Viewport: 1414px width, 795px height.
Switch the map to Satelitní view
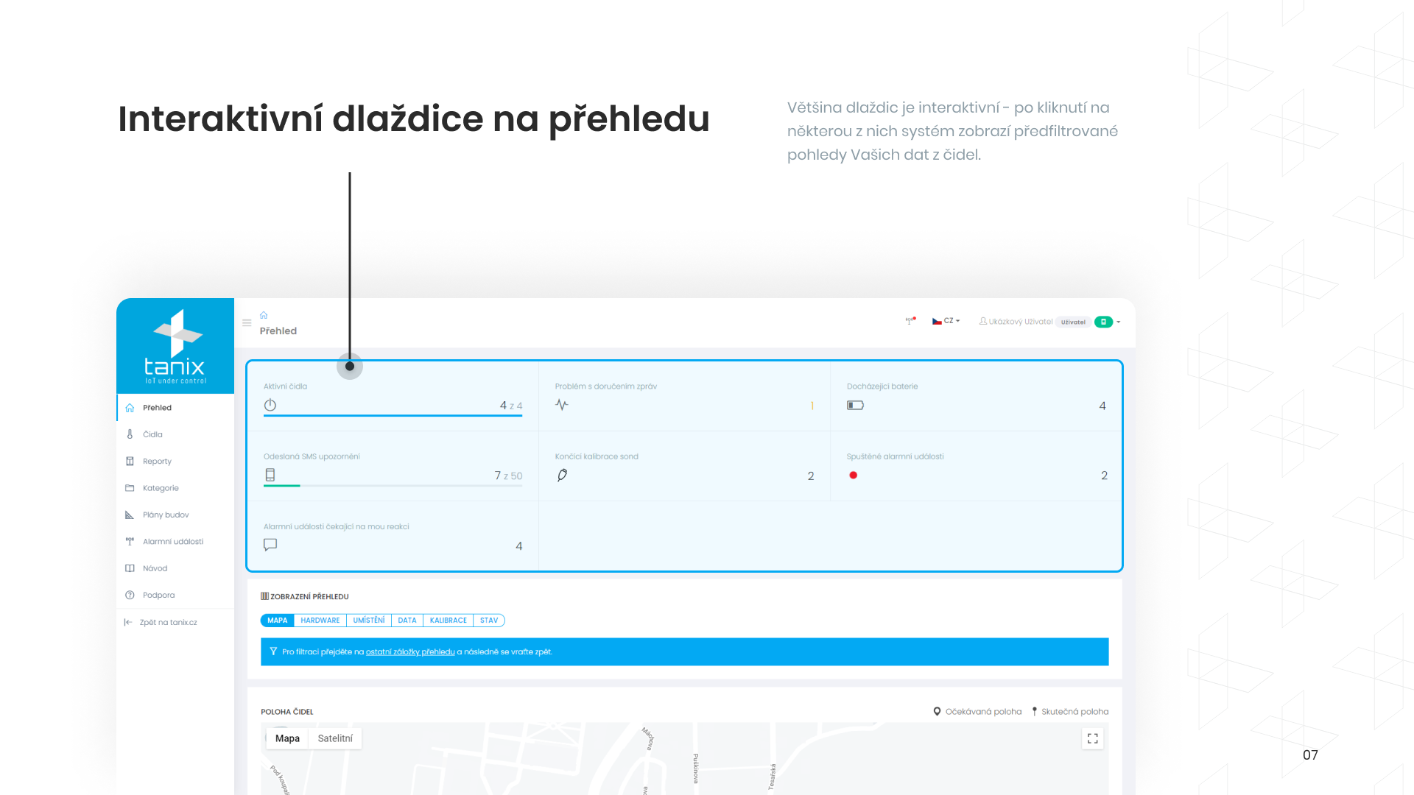[x=335, y=738]
